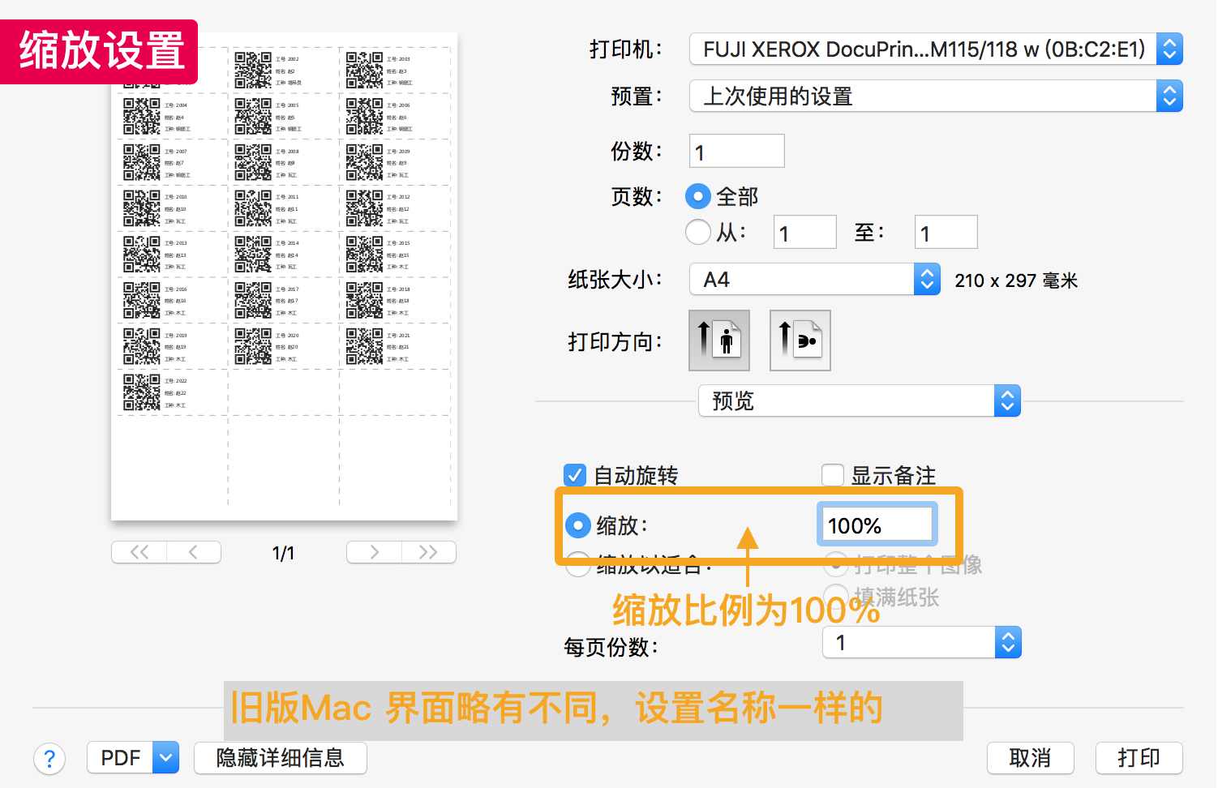Select the 填满纸张 radio option

tap(836, 597)
